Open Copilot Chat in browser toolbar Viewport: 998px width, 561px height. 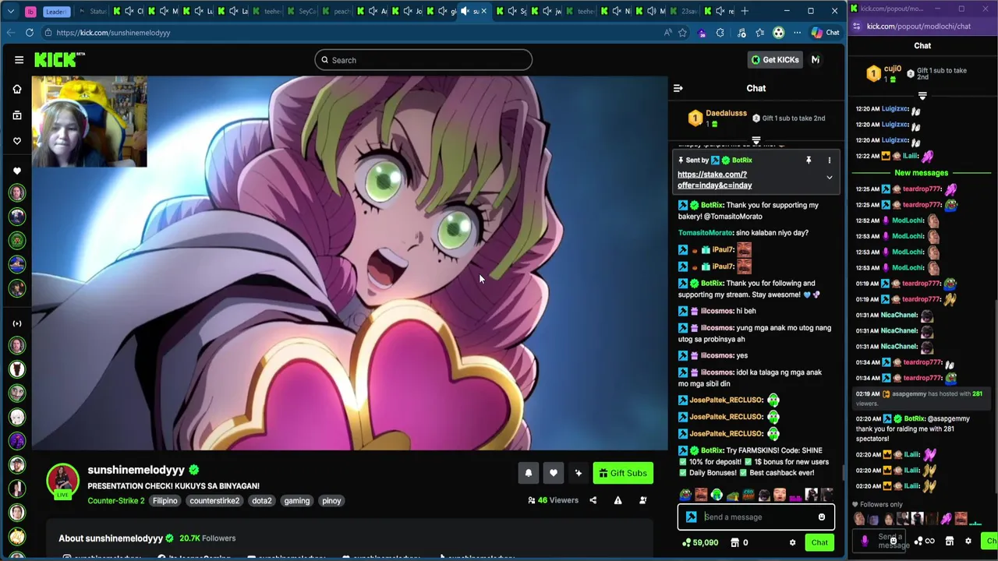[825, 33]
